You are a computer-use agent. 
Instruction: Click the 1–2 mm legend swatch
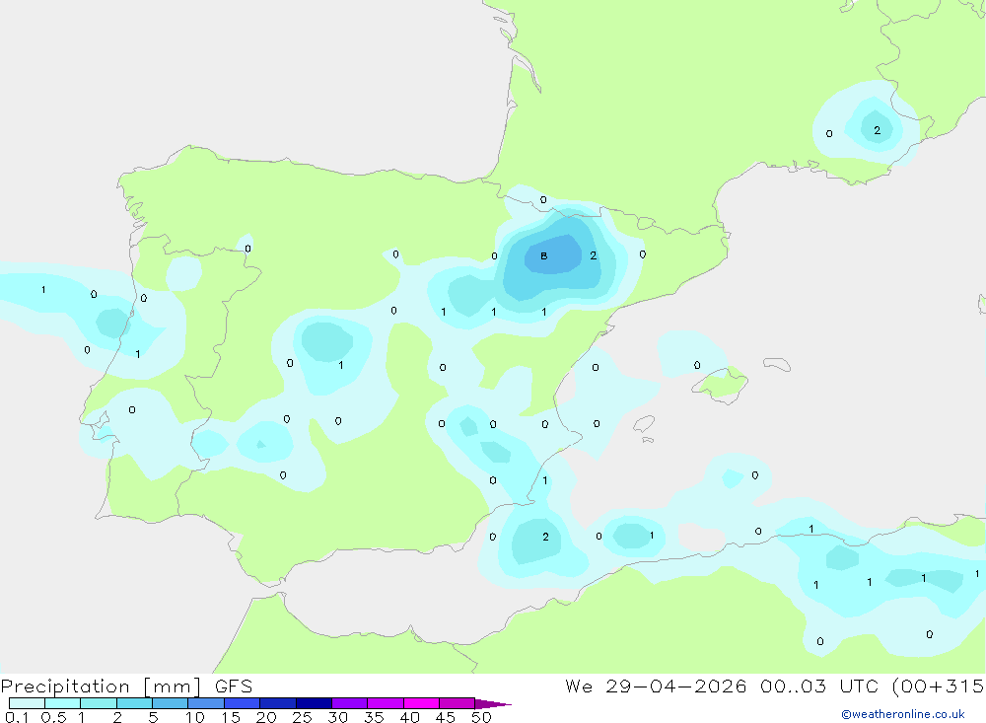pyautogui.click(x=99, y=703)
